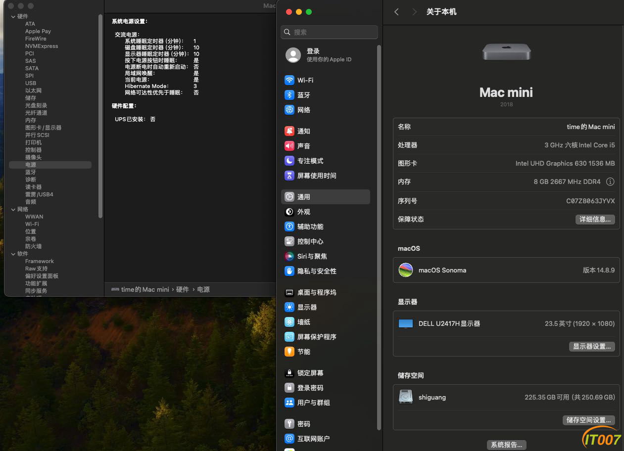Image resolution: width=624 pixels, height=451 pixels.
Task: Click the 搜索 search field
Action: point(329,32)
